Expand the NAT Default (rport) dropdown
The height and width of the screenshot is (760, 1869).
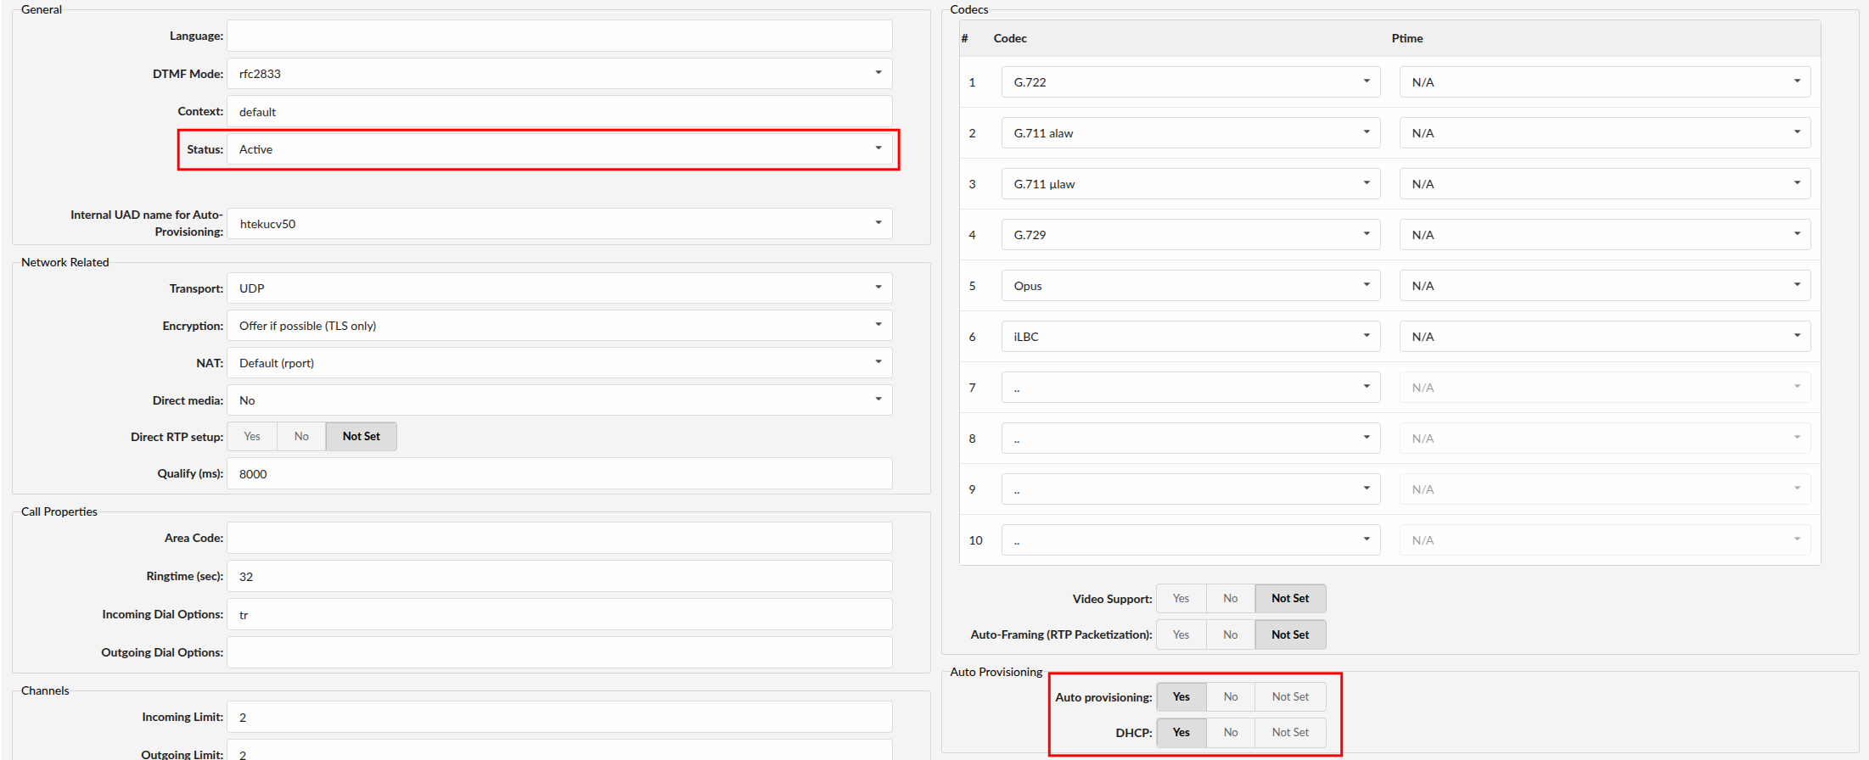(x=558, y=363)
